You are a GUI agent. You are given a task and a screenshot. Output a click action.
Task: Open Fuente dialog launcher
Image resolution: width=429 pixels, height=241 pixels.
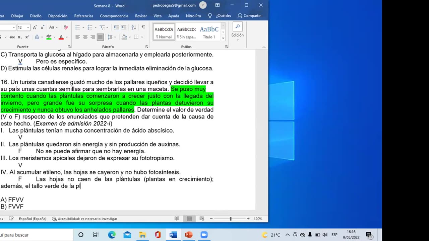(69, 47)
